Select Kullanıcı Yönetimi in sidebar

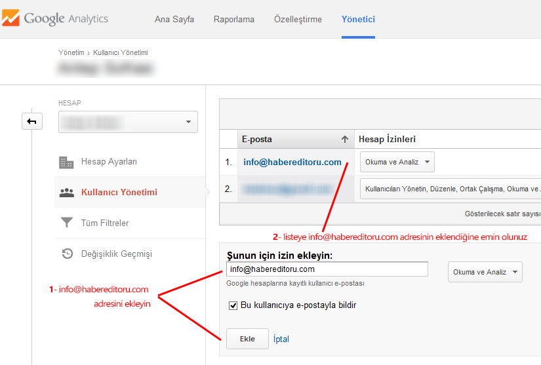click(x=130, y=192)
